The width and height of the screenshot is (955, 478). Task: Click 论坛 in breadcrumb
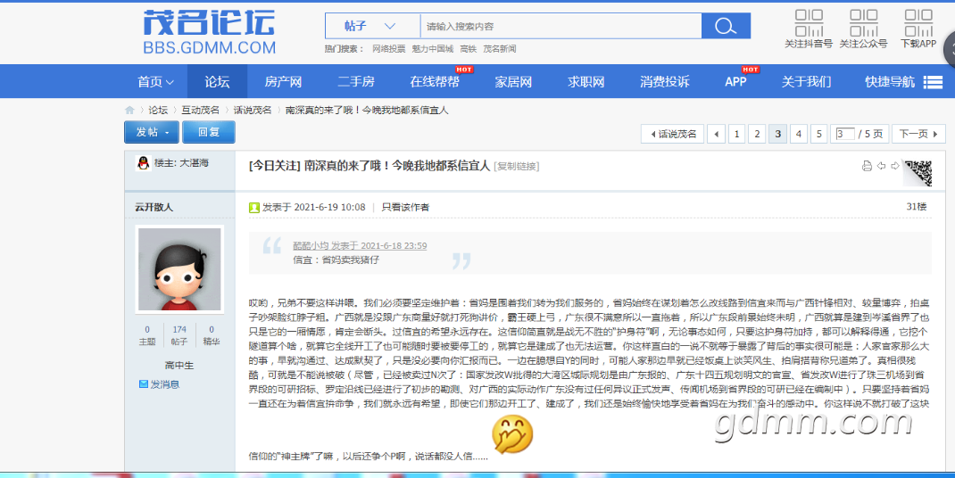pyautogui.click(x=158, y=111)
